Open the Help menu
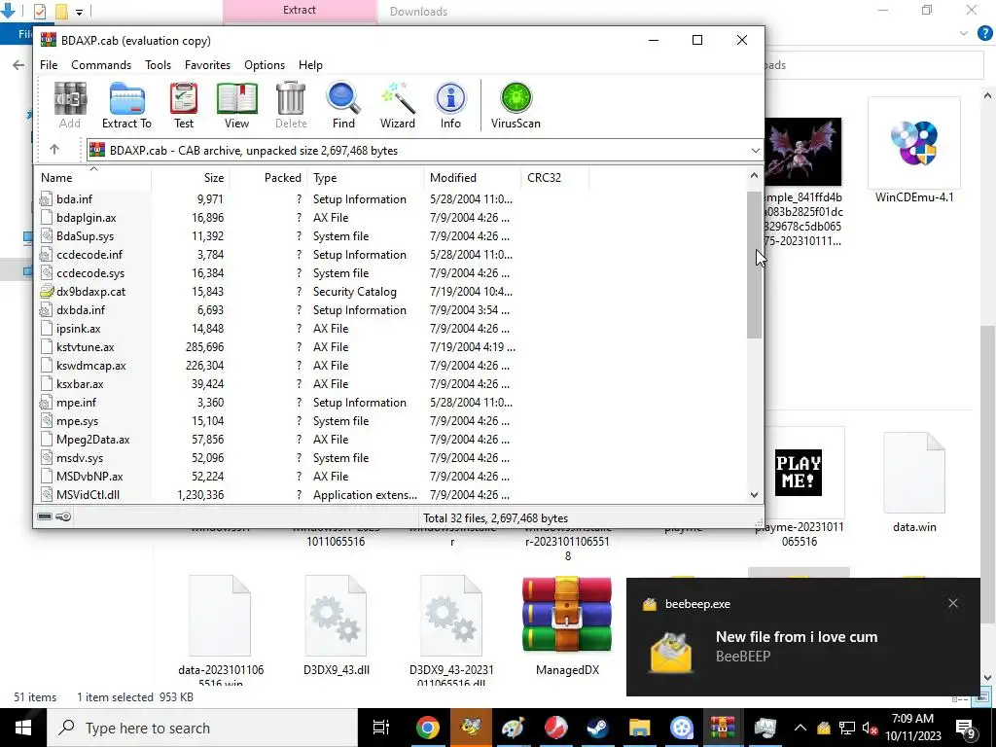 click(x=310, y=65)
